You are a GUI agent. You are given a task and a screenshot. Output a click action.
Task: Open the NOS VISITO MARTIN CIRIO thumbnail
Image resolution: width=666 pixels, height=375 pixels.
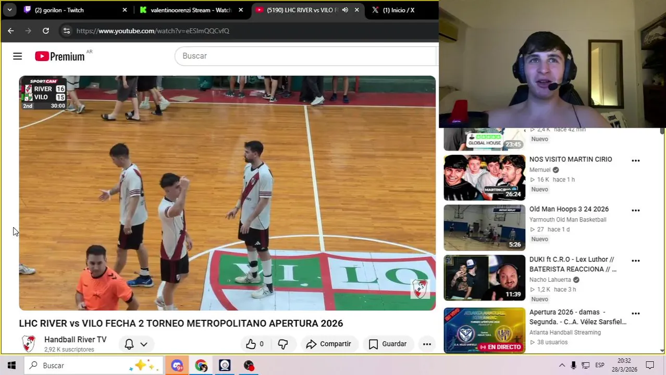click(485, 178)
